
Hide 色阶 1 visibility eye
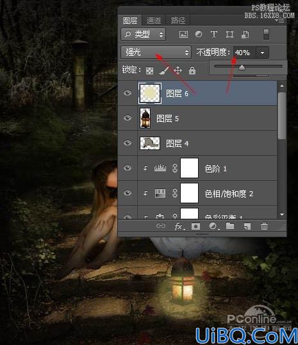pos(128,168)
